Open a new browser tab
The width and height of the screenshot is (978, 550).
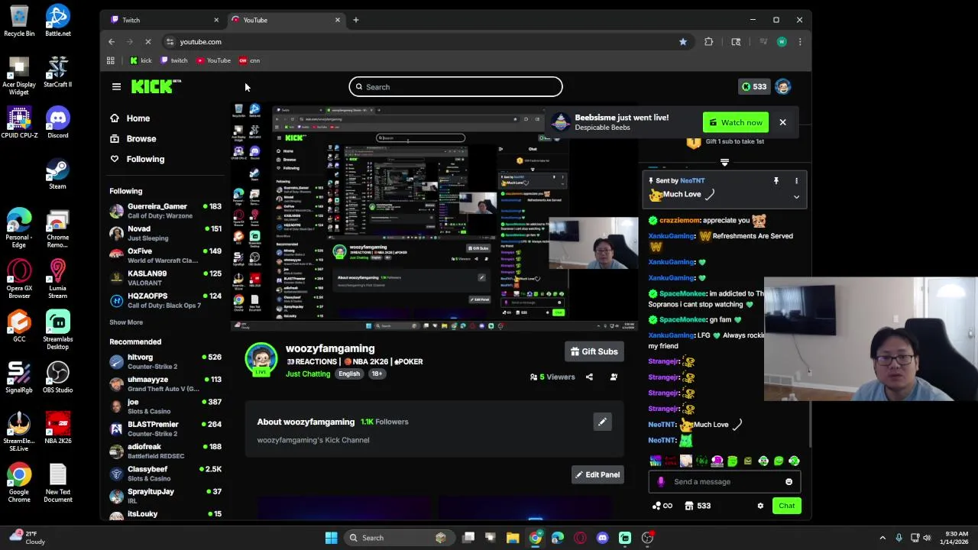(355, 20)
